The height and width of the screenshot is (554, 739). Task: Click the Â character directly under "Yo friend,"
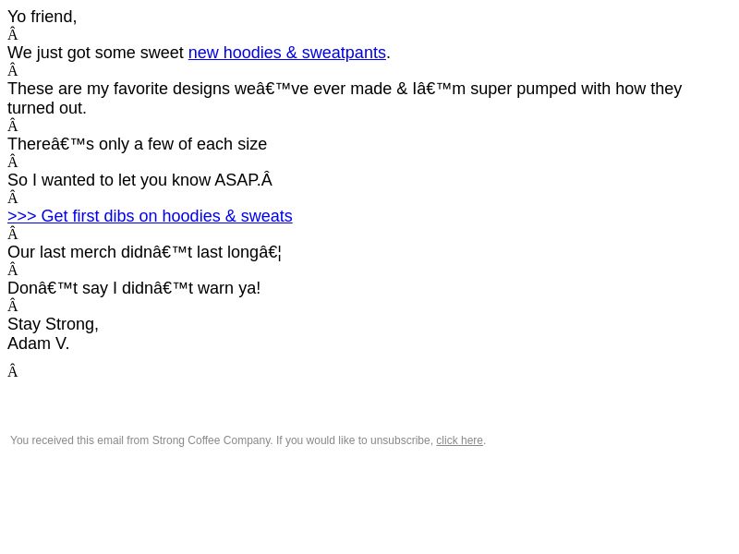pyautogui.click(x=13, y=35)
